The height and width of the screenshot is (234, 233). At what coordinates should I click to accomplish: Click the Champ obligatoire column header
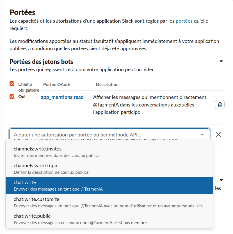[28, 87]
